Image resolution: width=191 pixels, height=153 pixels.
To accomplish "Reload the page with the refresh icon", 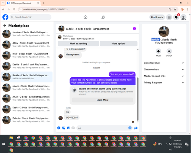I will coord(14,10).
